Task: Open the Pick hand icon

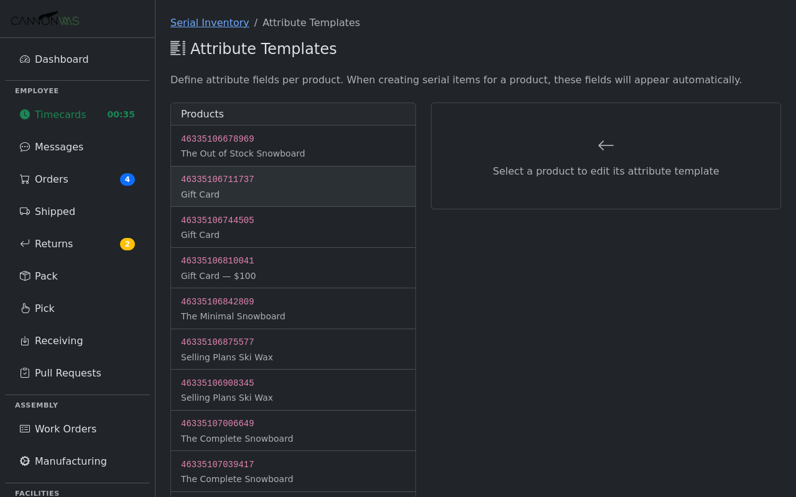Action: point(24,308)
